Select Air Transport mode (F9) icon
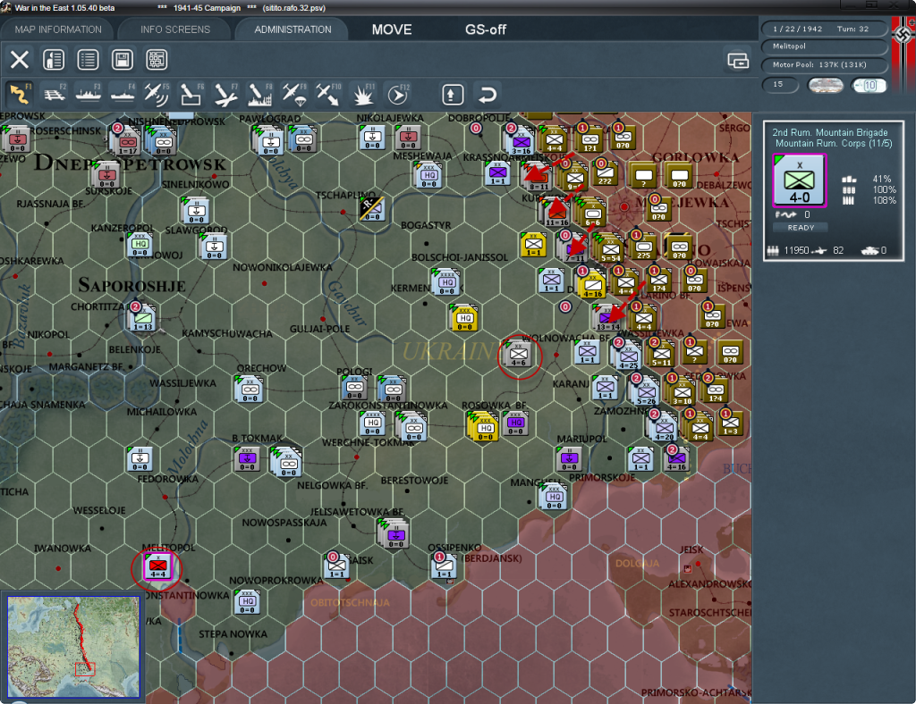The width and height of the screenshot is (916, 704). tap(293, 94)
